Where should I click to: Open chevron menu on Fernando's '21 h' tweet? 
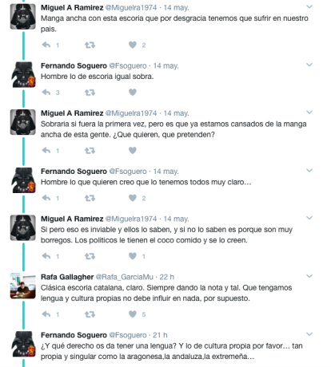(309, 334)
